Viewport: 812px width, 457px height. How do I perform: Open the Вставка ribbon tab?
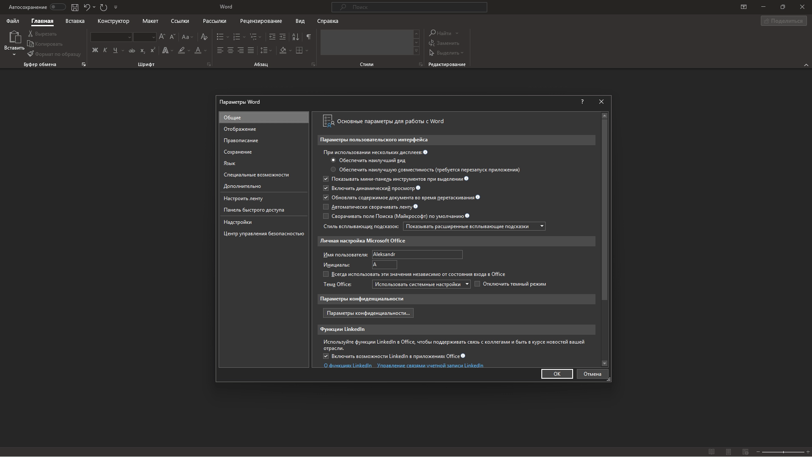click(75, 21)
